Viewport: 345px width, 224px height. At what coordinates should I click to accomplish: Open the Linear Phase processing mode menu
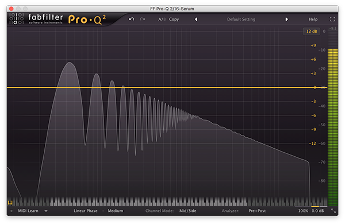click(x=86, y=211)
